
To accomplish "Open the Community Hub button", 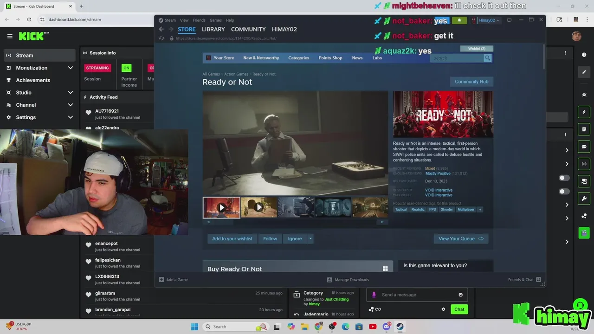I will (x=471, y=82).
